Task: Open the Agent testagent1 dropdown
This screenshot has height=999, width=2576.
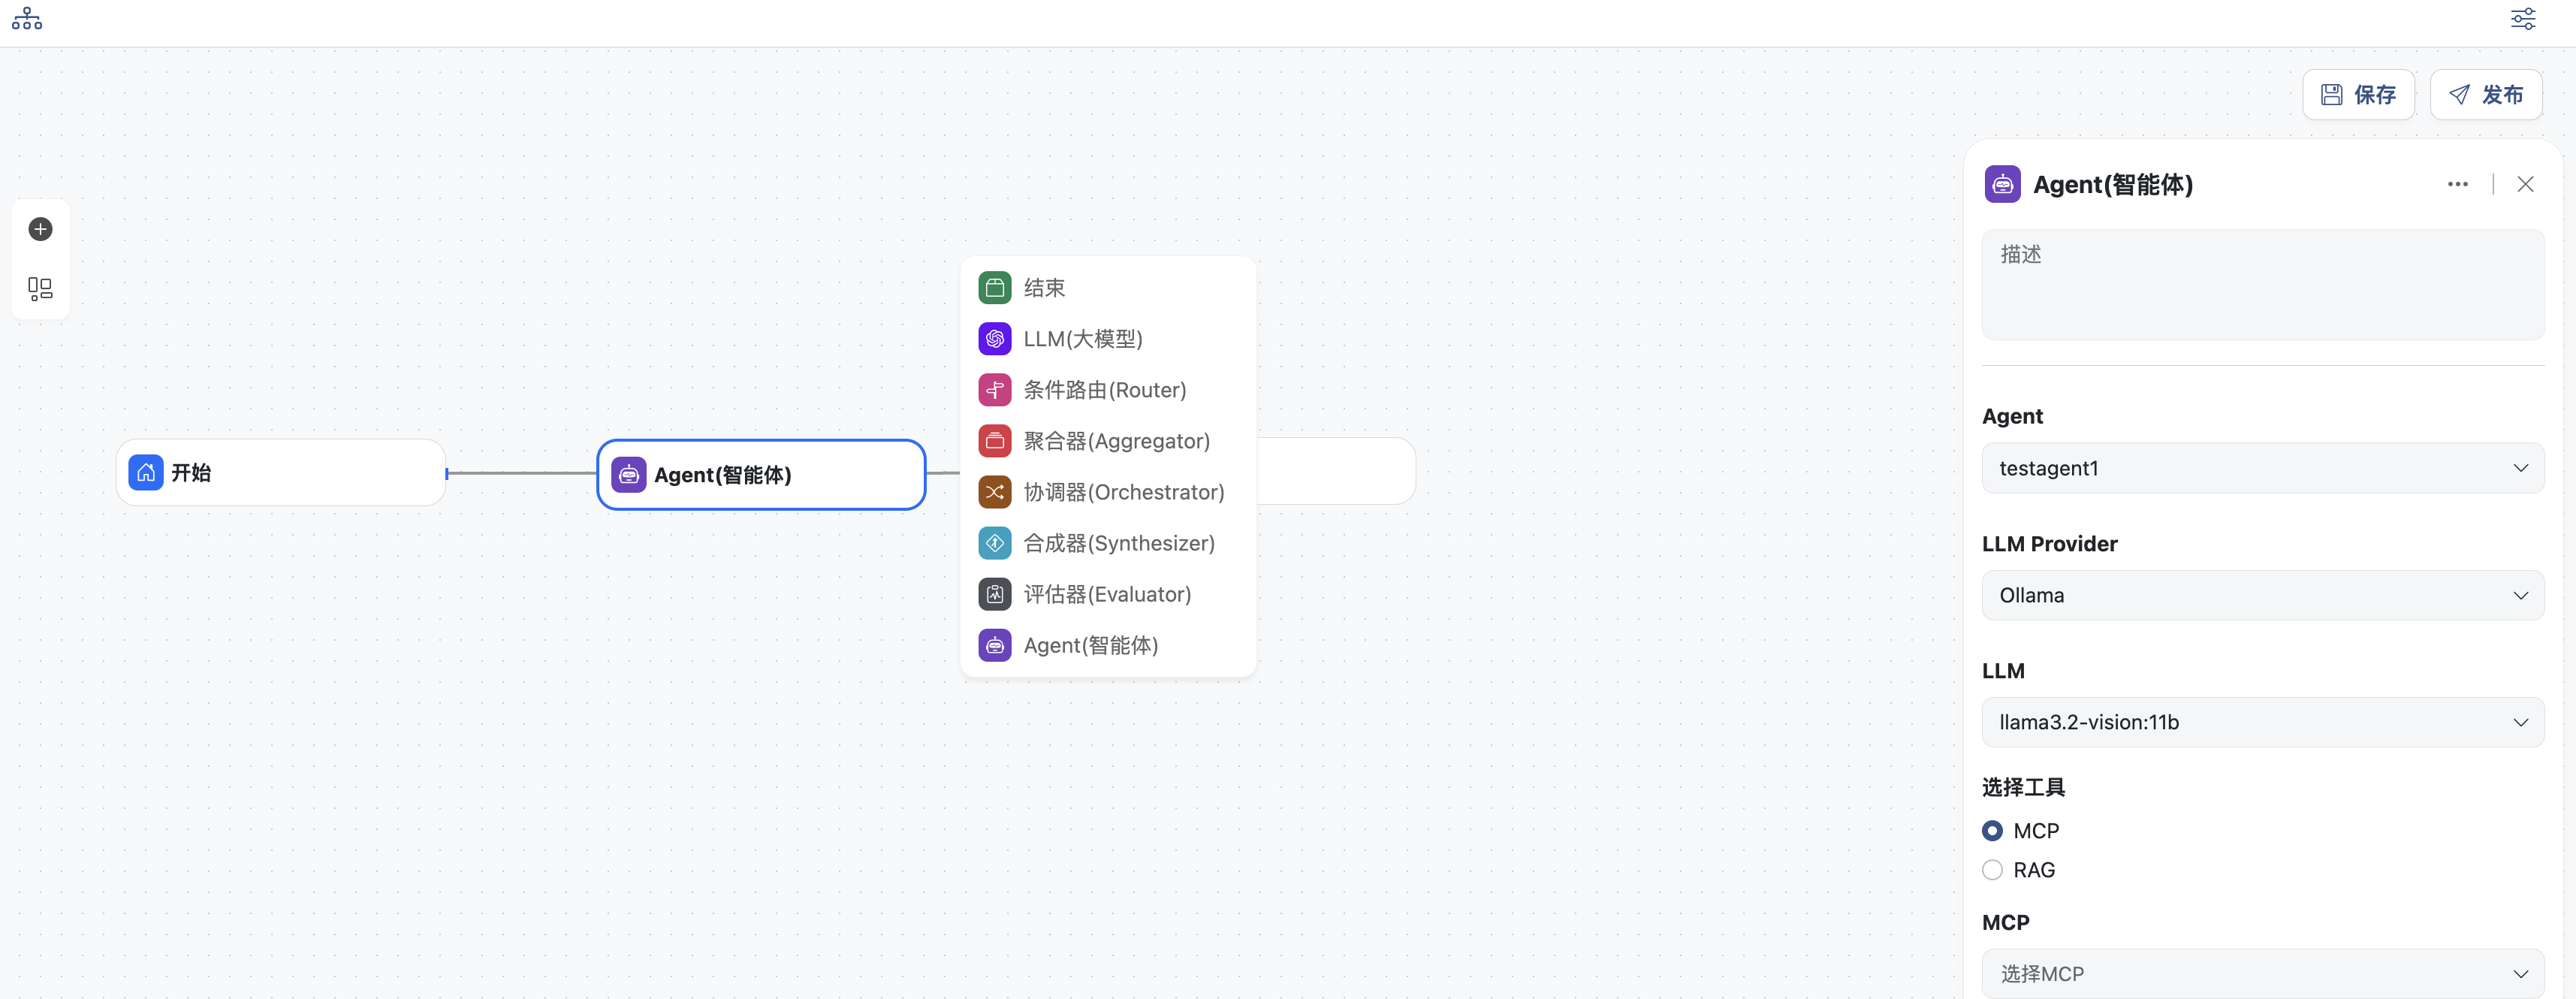Action: click(x=2262, y=468)
